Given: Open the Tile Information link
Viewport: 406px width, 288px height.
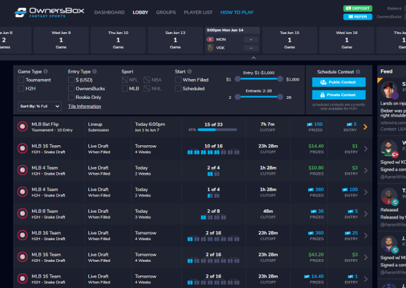Looking at the screenshot, I should coord(84,106).
